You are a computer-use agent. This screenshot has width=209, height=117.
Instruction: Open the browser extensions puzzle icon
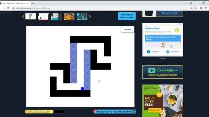(201, 8)
